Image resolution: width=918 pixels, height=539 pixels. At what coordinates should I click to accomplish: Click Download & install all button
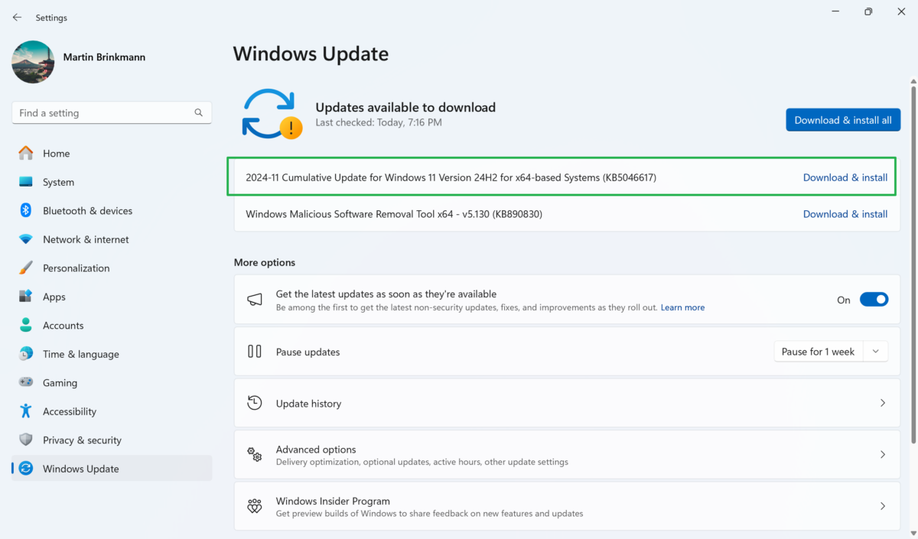[x=843, y=119]
